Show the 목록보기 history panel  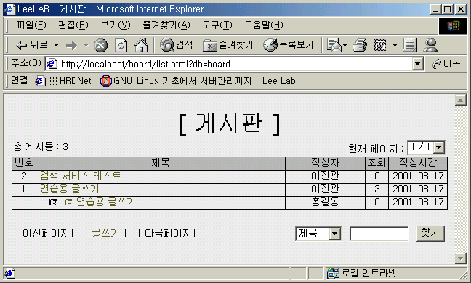click(x=289, y=45)
